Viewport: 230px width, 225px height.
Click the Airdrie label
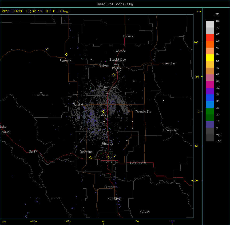point(108,143)
